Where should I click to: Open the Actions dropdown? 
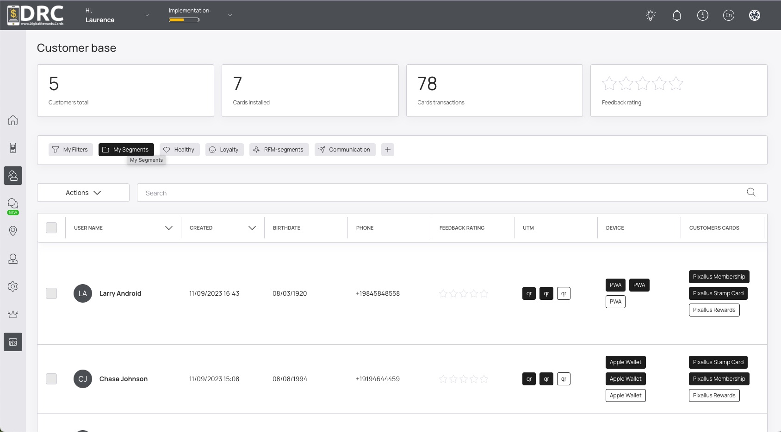pyautogui.click(x=83, y=193)
